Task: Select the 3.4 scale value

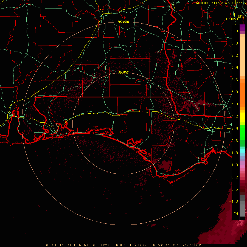Action: pyautogui.click(x=235, y=128)
